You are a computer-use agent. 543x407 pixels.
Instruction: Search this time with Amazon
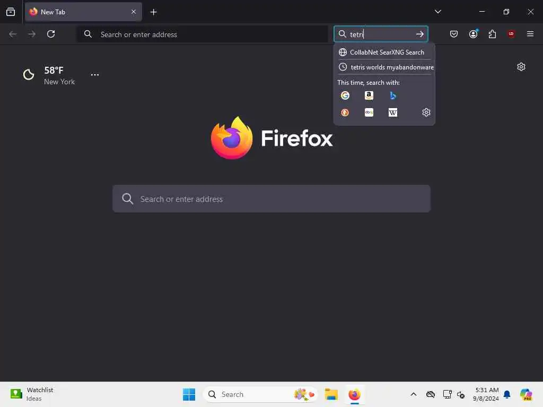[x=369, y=95]
